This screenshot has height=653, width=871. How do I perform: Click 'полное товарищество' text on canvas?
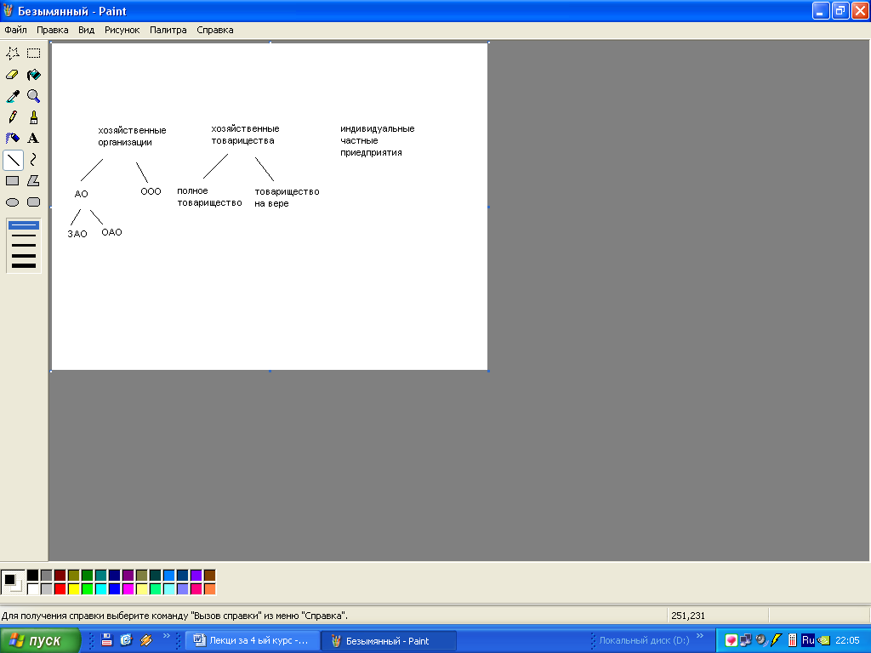tap(209, 197)
